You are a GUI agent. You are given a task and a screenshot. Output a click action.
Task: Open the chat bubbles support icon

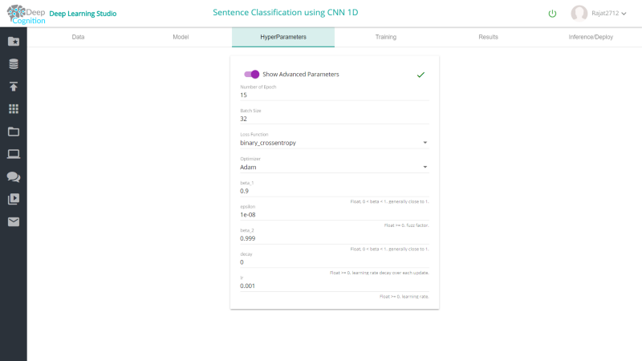14,176
